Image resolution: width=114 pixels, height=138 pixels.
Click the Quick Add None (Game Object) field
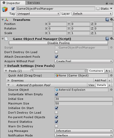82,75
